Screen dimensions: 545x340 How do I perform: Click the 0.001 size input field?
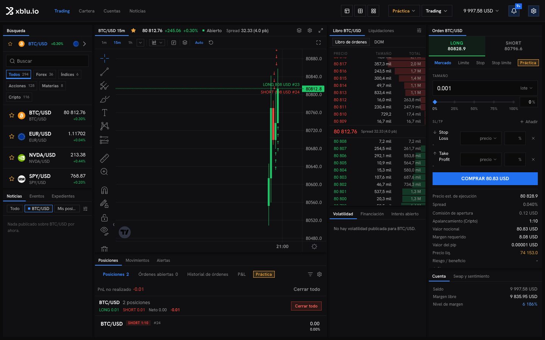point(475,88)
